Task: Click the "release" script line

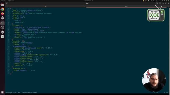Action: [48, 32]
